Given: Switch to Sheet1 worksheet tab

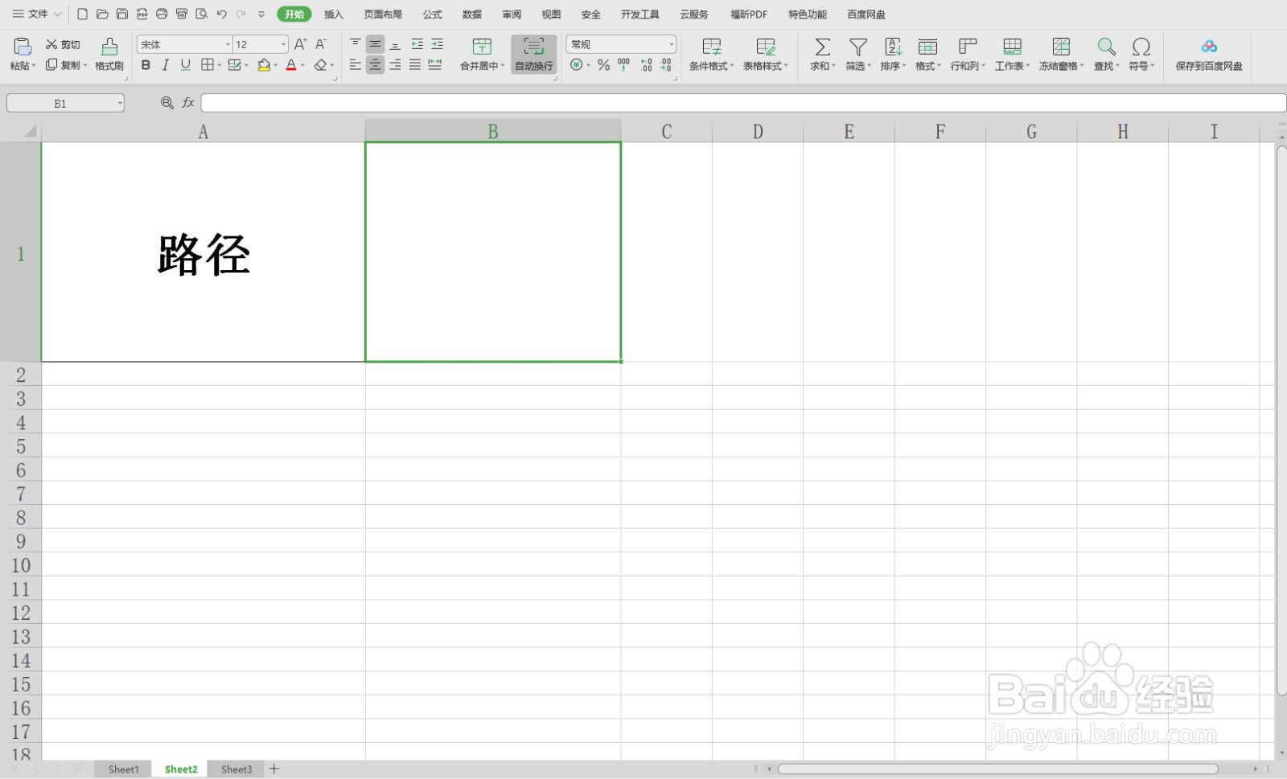Looking at the screenshot, I should tap(124, 769).
